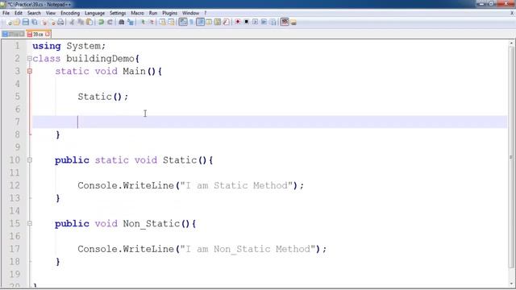Click the Paste clipboard icon

click(x=89, y=22)
